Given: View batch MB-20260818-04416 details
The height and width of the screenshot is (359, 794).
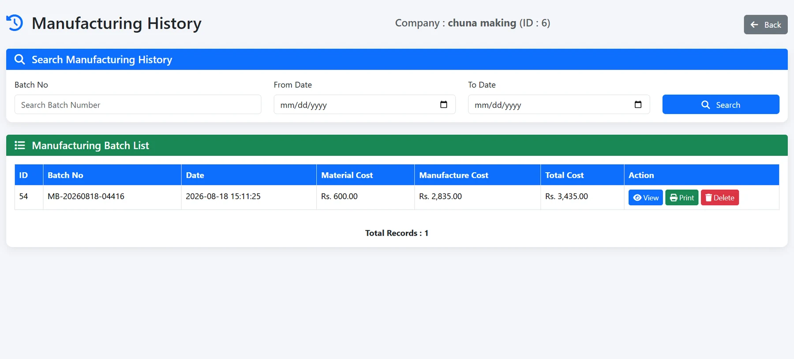Looking at the screenshot, I should [645, 198].
